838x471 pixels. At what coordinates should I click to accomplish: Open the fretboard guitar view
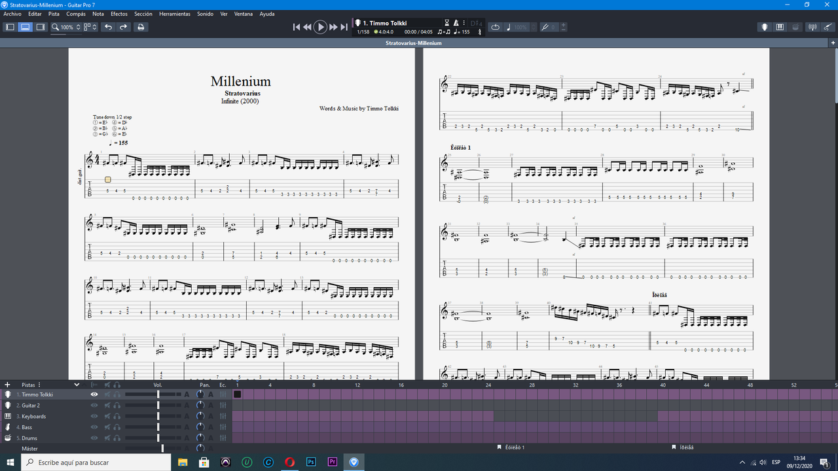tap(764, 27)
